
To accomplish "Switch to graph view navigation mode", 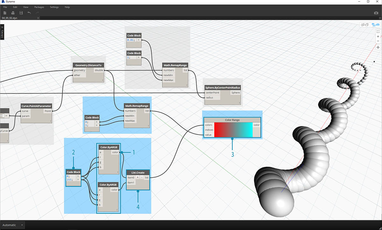I will (376, 25).
